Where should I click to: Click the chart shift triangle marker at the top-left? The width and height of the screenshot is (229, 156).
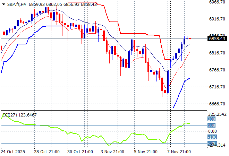pos(4,5)
